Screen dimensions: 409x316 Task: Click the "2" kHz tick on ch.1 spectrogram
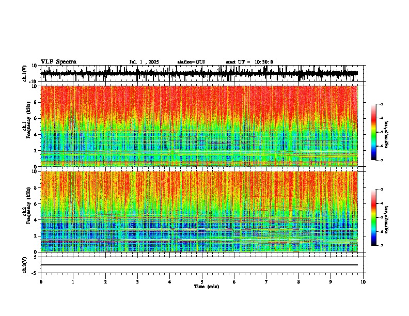[x=36, y=151]
